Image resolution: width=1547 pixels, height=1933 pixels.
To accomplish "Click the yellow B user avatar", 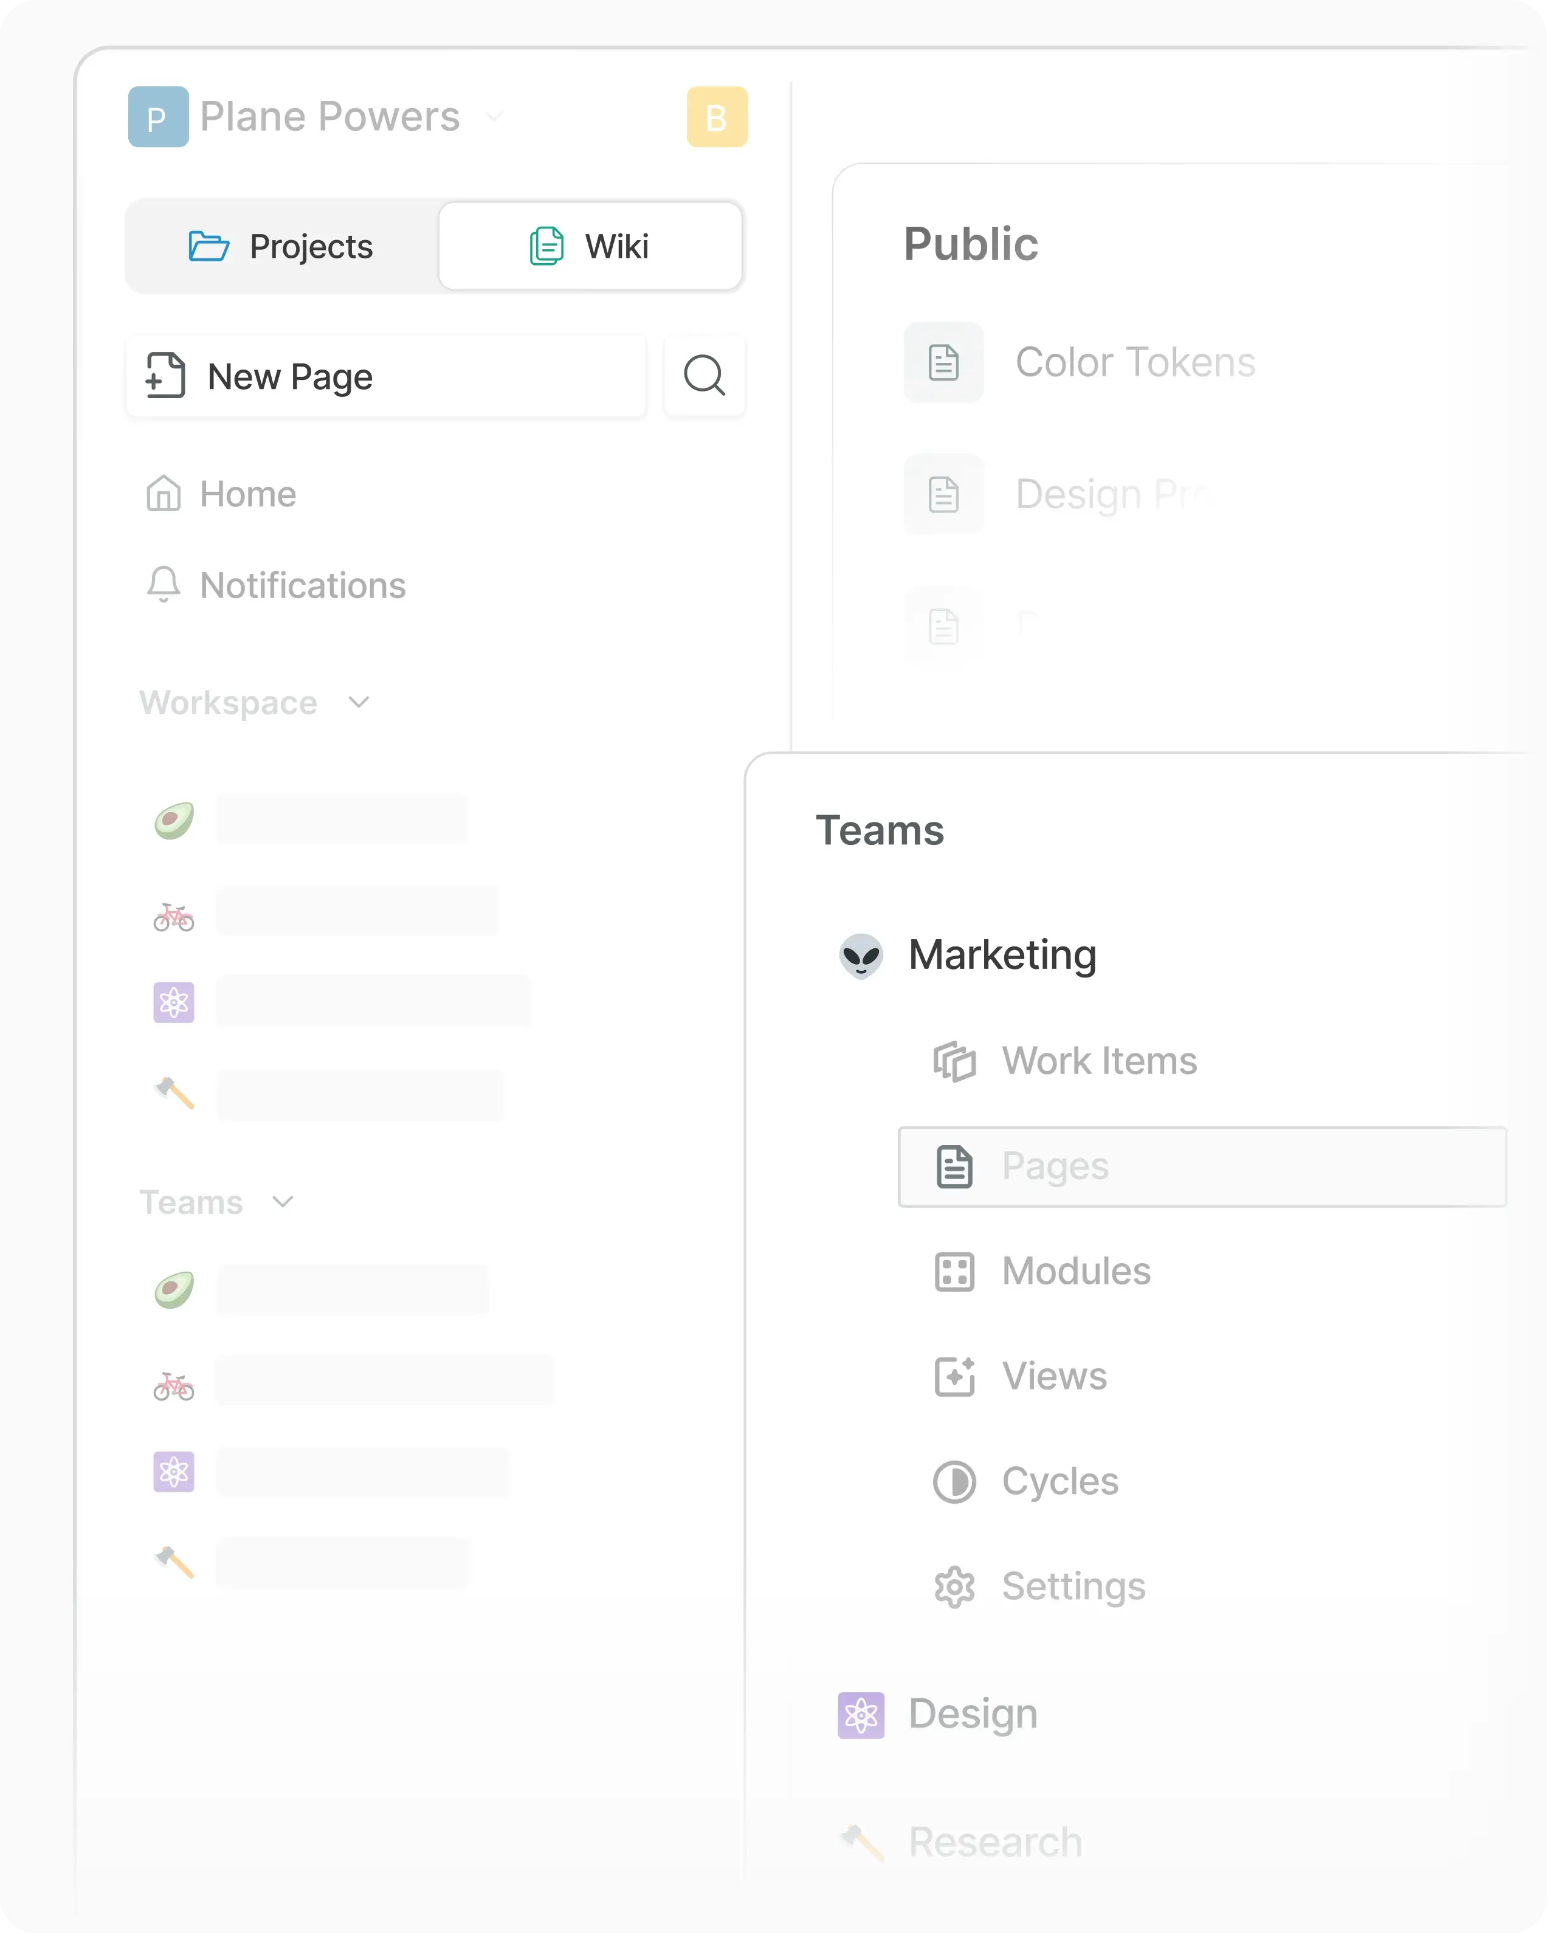I will coord(717,117).
